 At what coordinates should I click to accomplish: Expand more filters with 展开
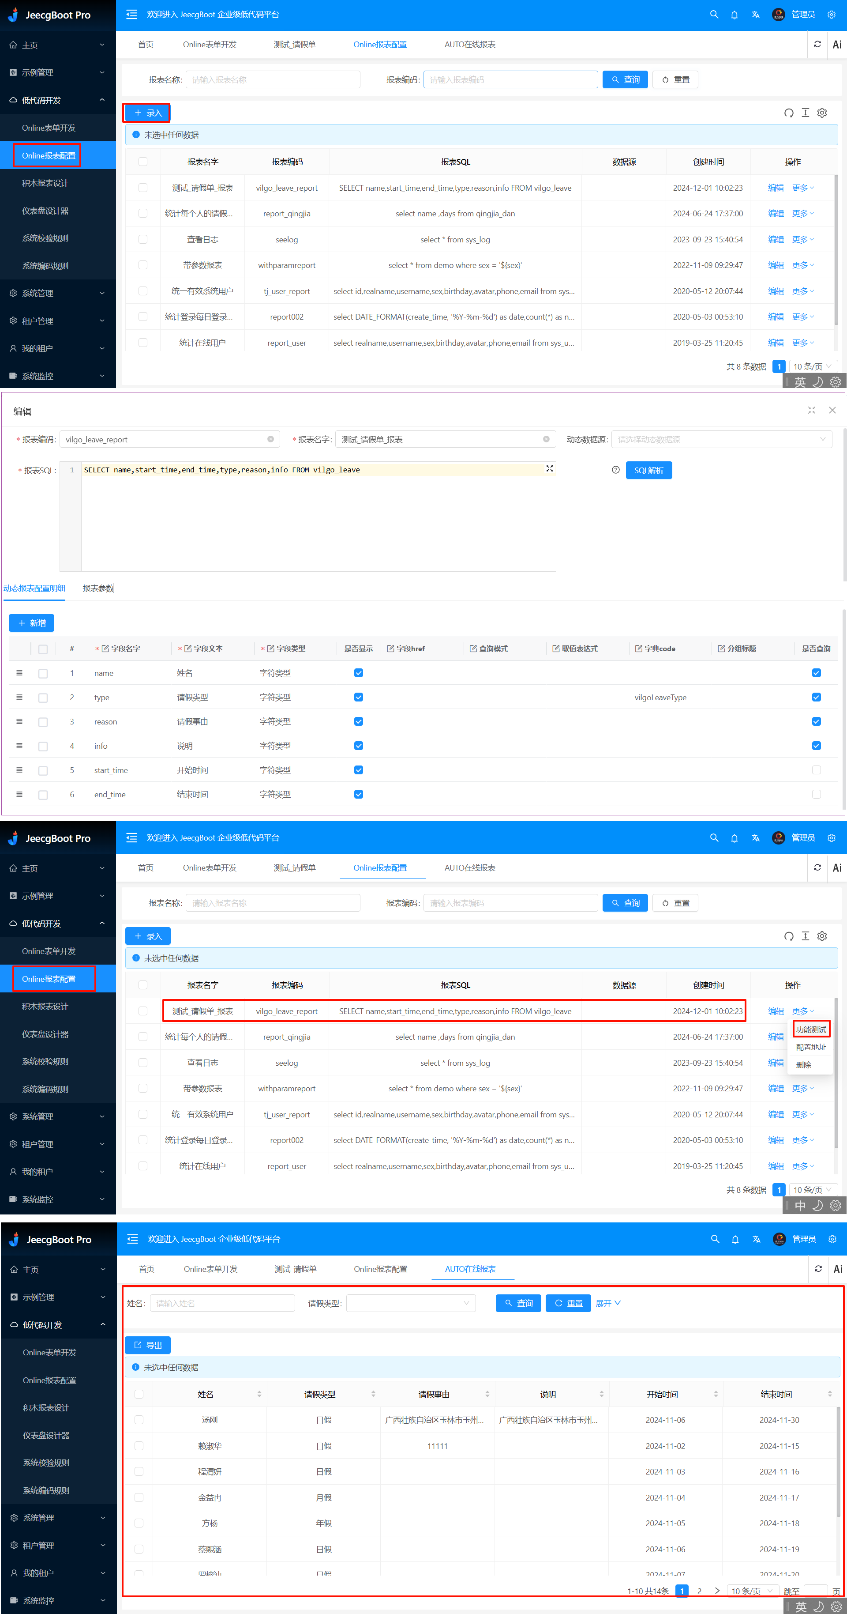(607, 1303)
